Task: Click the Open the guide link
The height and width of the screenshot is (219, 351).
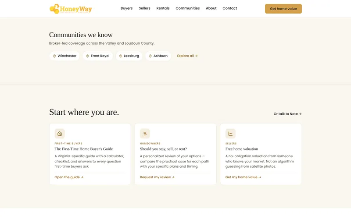Action: tap(69, 177)
